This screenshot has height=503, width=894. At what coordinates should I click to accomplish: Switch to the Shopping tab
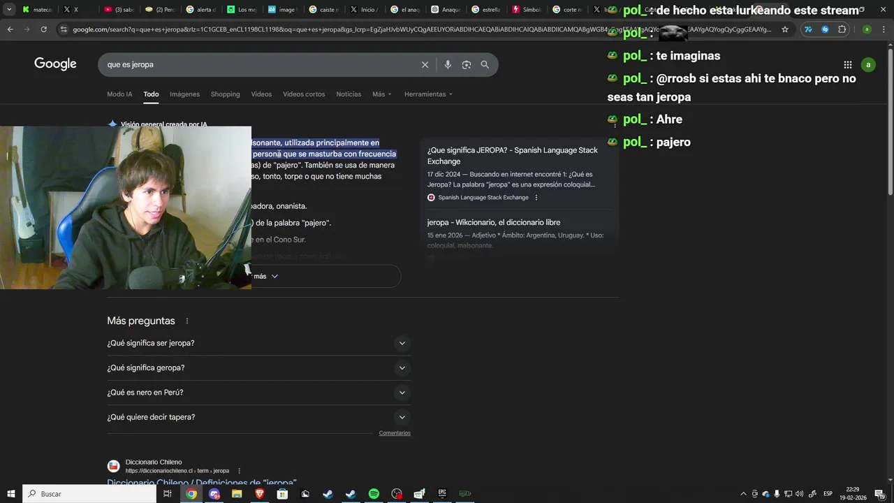click(225, 94)
